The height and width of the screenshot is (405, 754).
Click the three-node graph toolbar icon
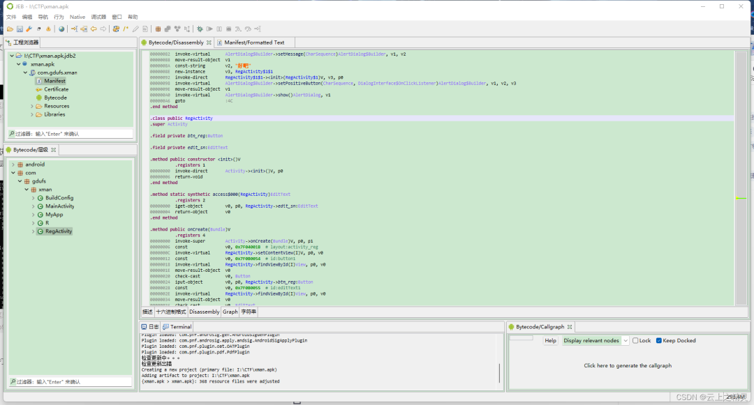(177, 29)
